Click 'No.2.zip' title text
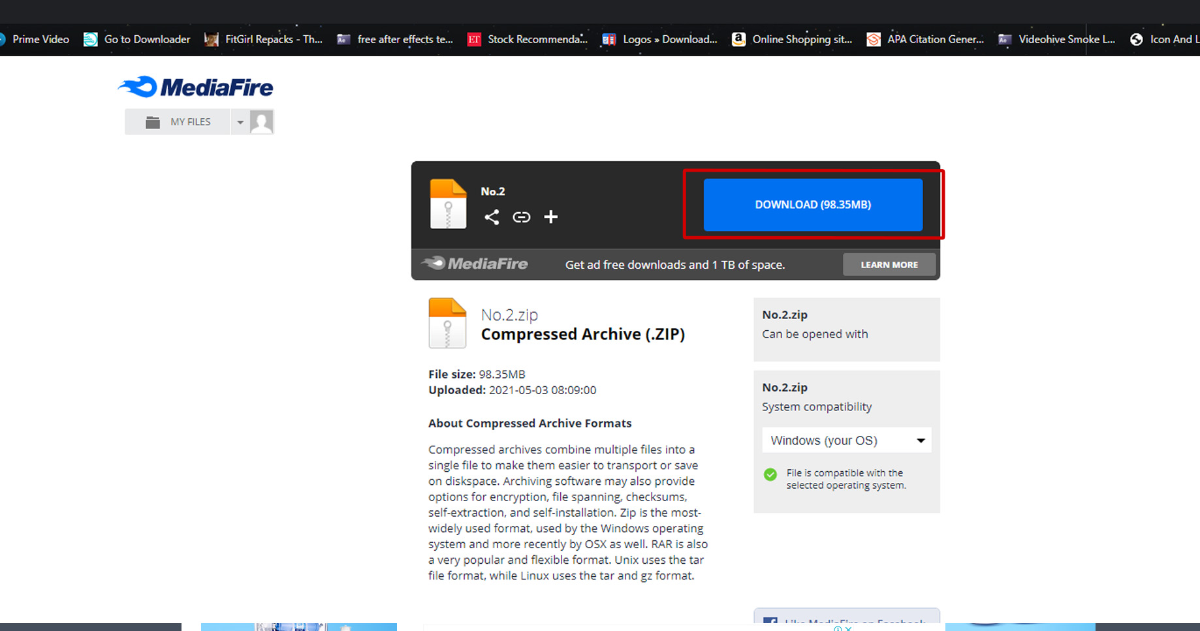1200x631 pixels. 509,315
